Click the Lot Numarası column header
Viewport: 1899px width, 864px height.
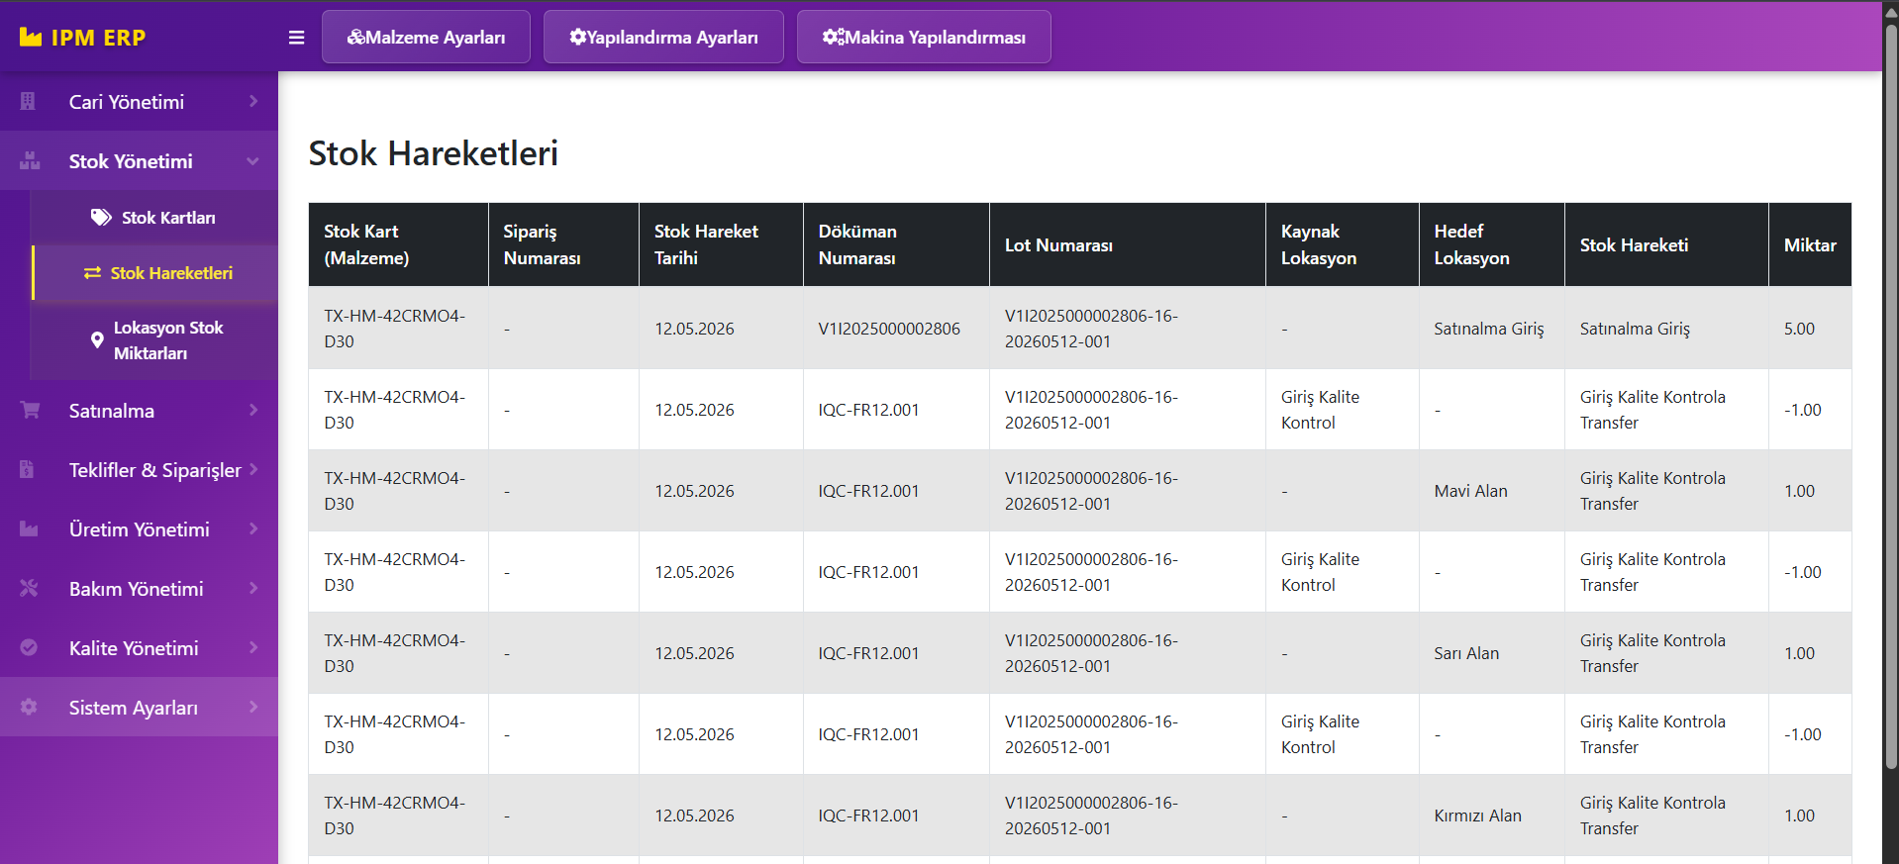point(1128,244)
